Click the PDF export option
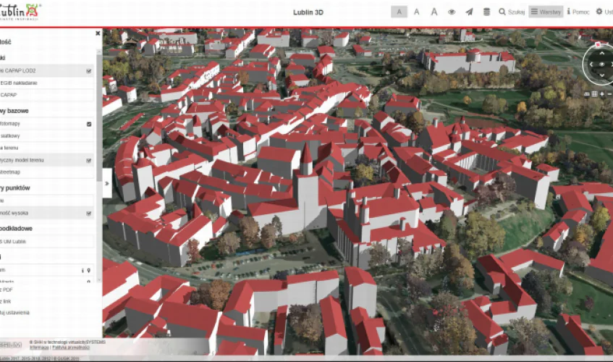The image size is (613, 362). click(x=7, y=290)
